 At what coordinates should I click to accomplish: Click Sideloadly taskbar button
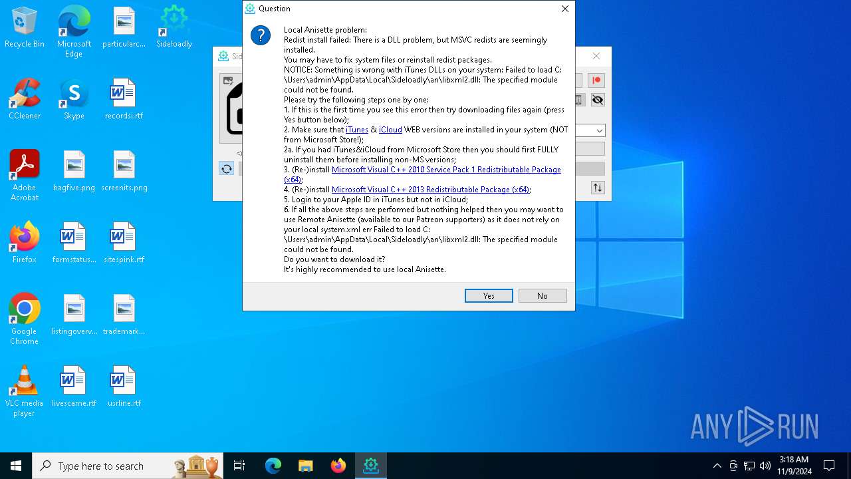pos(371,466)
